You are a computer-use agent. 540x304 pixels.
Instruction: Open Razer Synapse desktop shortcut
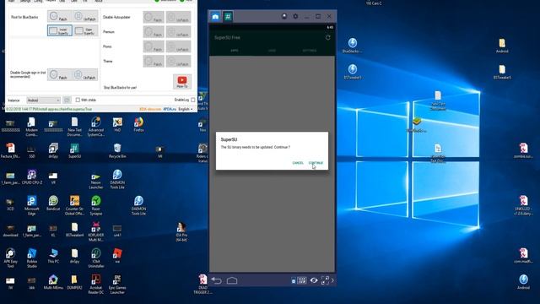pyautogui.click(x=95, y=205)
